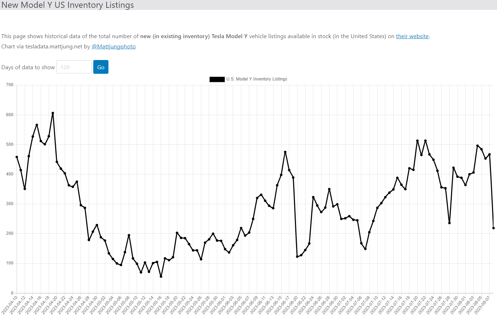Image resolution: width=497 pixels, height=316 pixels.
Task: Click the highest data point above 600
Action: pyautogui.click(x=53, y=113)
